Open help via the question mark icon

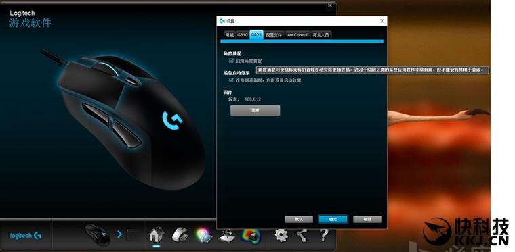323,234
